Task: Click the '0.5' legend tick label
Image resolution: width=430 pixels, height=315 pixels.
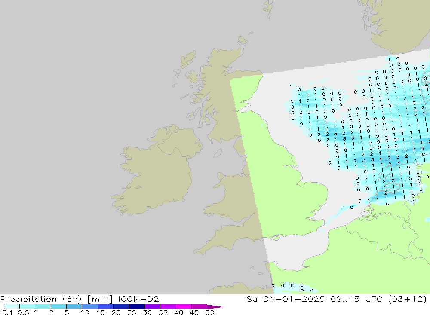Action: tap(23, 312)
